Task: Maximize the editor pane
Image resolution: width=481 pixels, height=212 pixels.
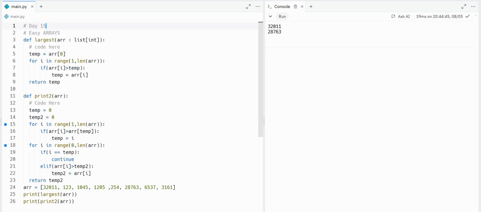Action: pos(249,6)
